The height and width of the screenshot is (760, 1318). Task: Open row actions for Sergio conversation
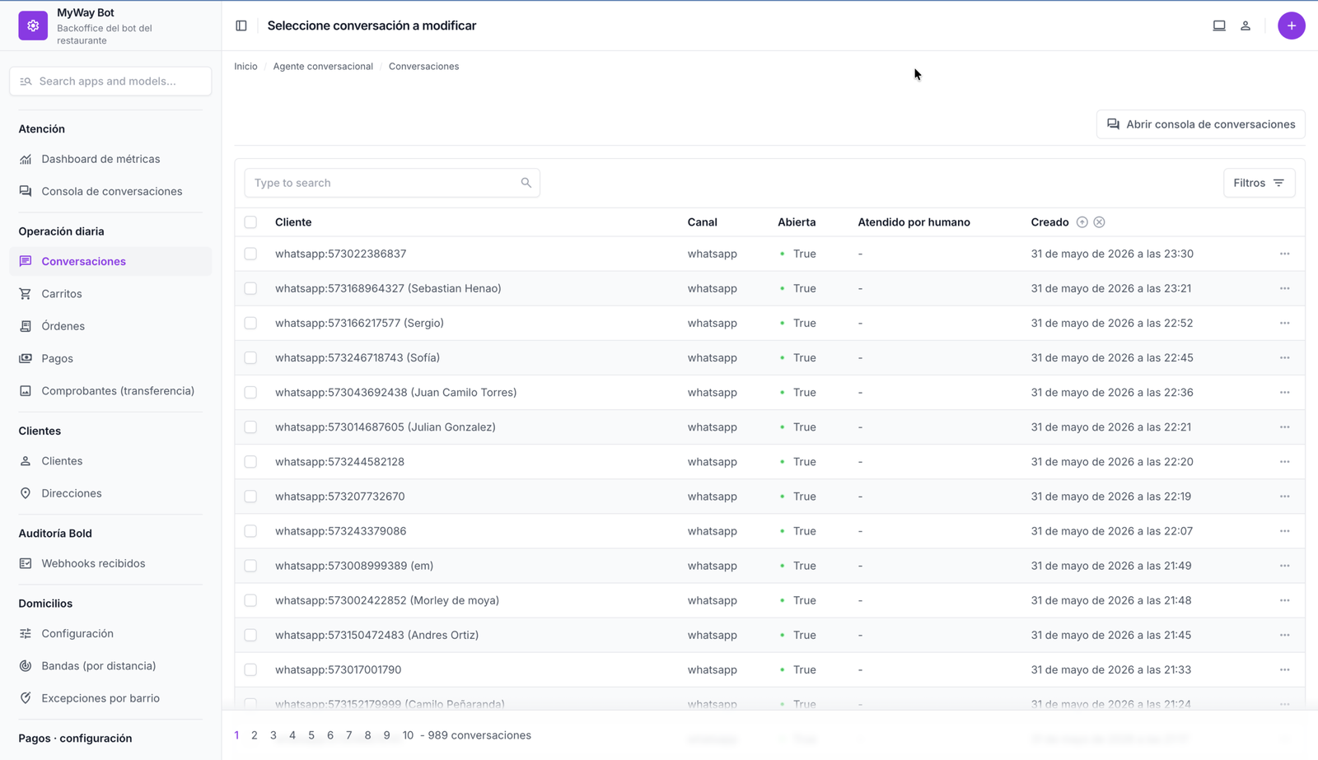[1284, 323]
